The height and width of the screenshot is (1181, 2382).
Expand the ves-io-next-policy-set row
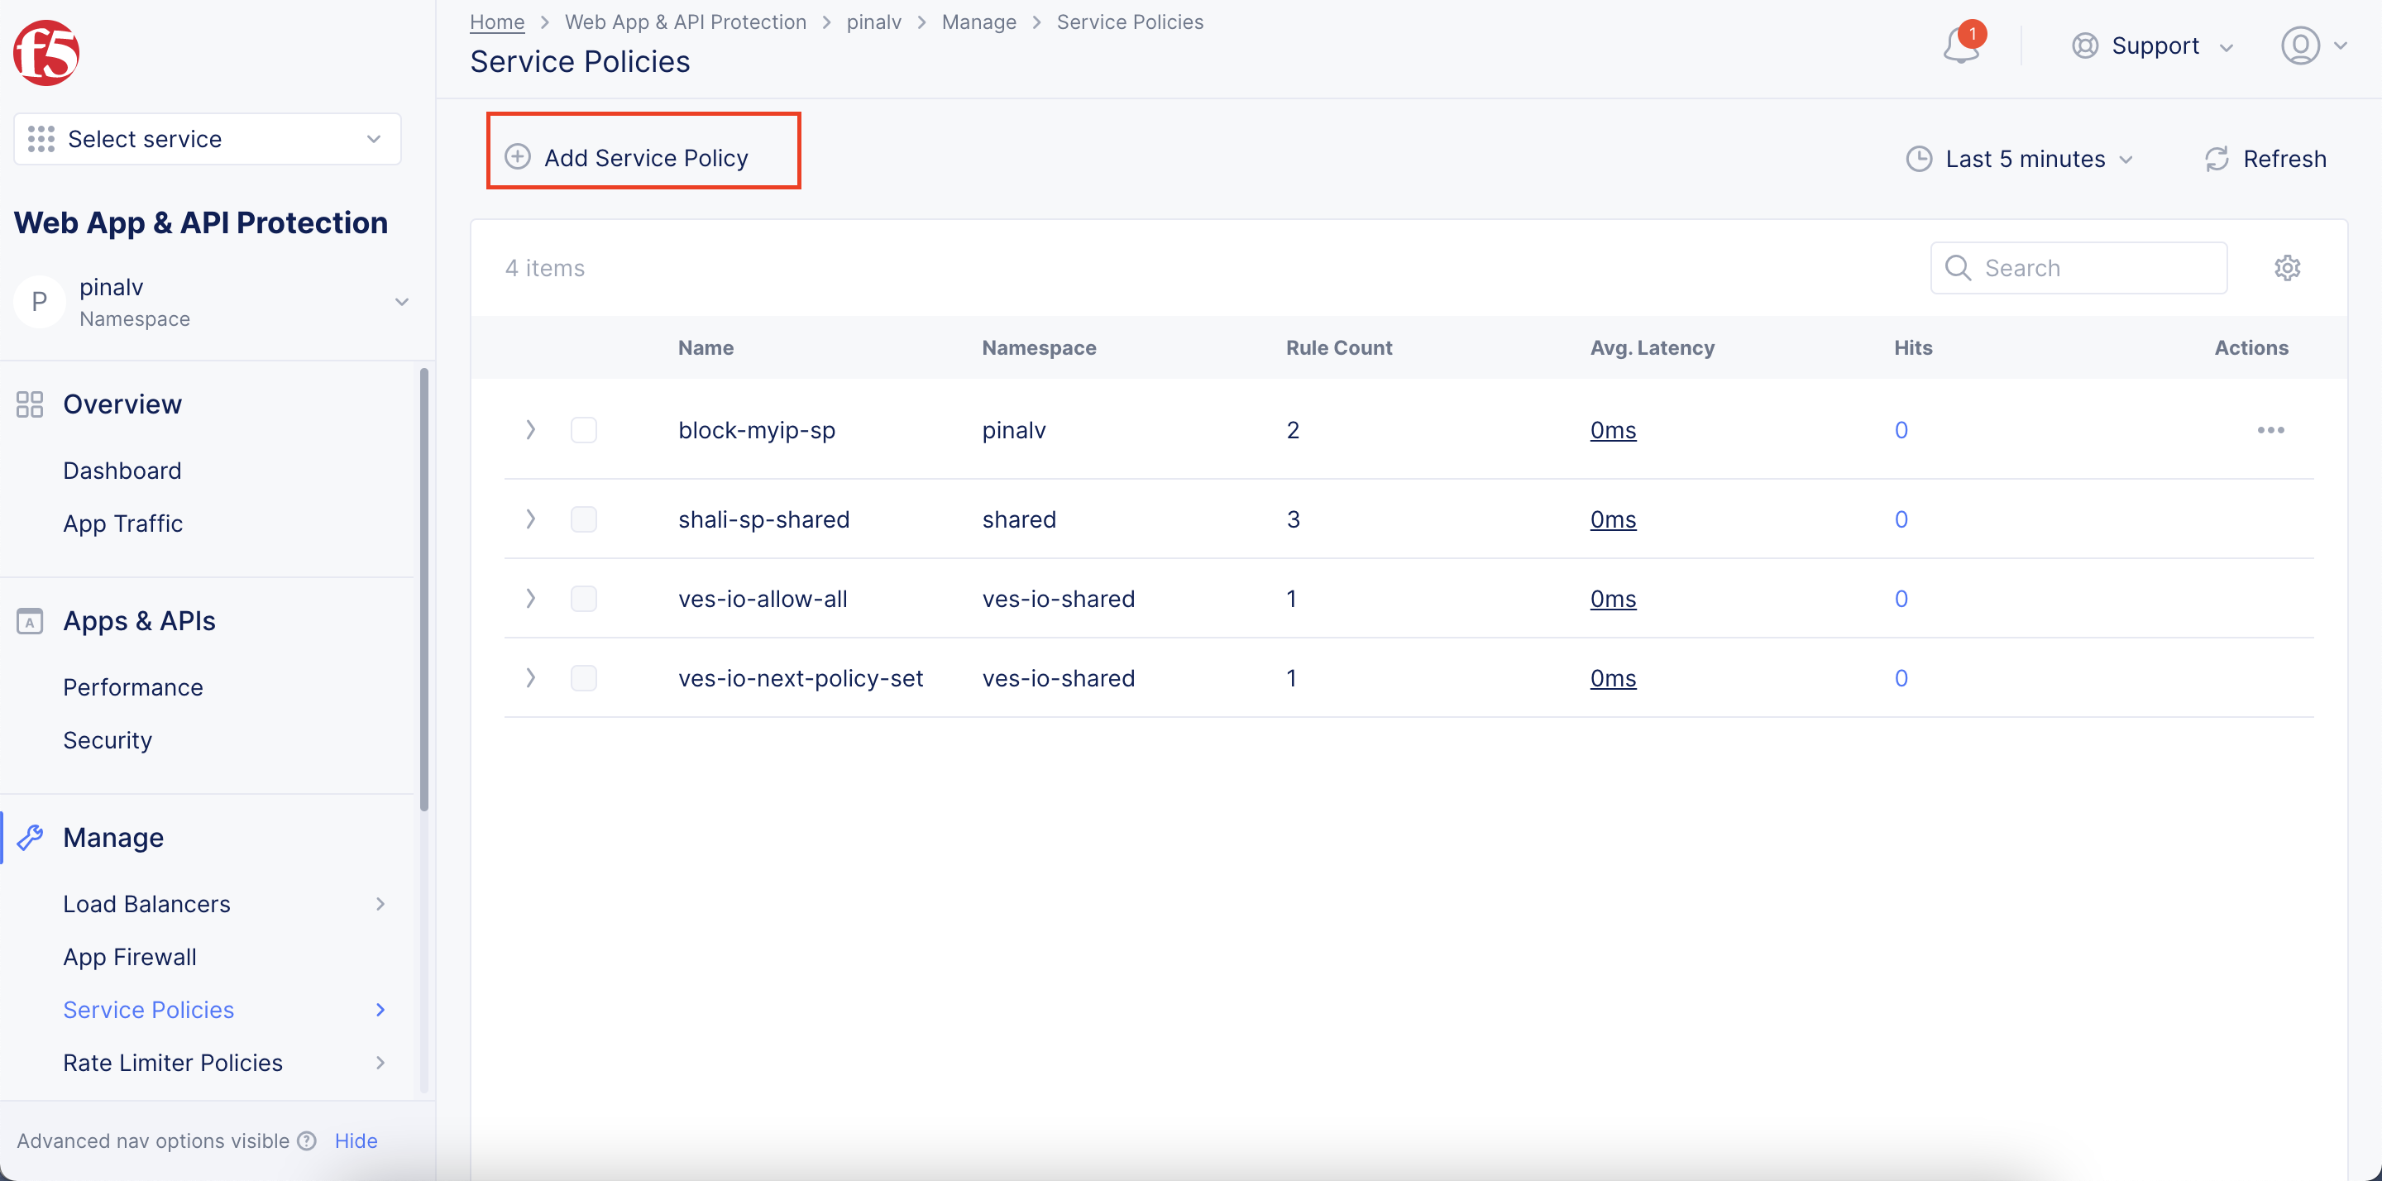point(530,677)
